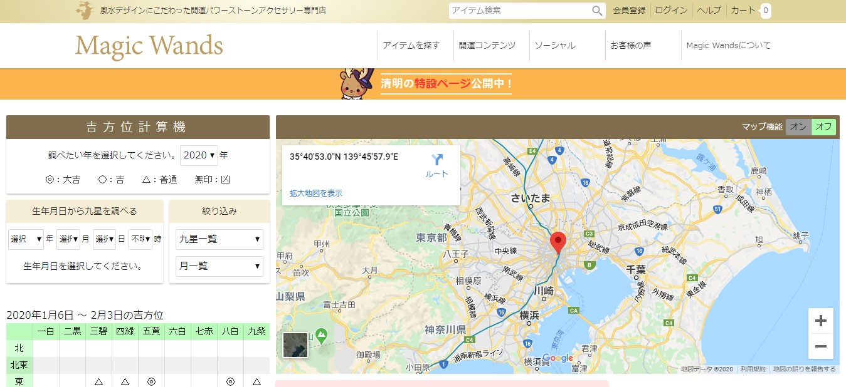Click the magnifier search icon

pyautogui.click(x=597, y=11)
